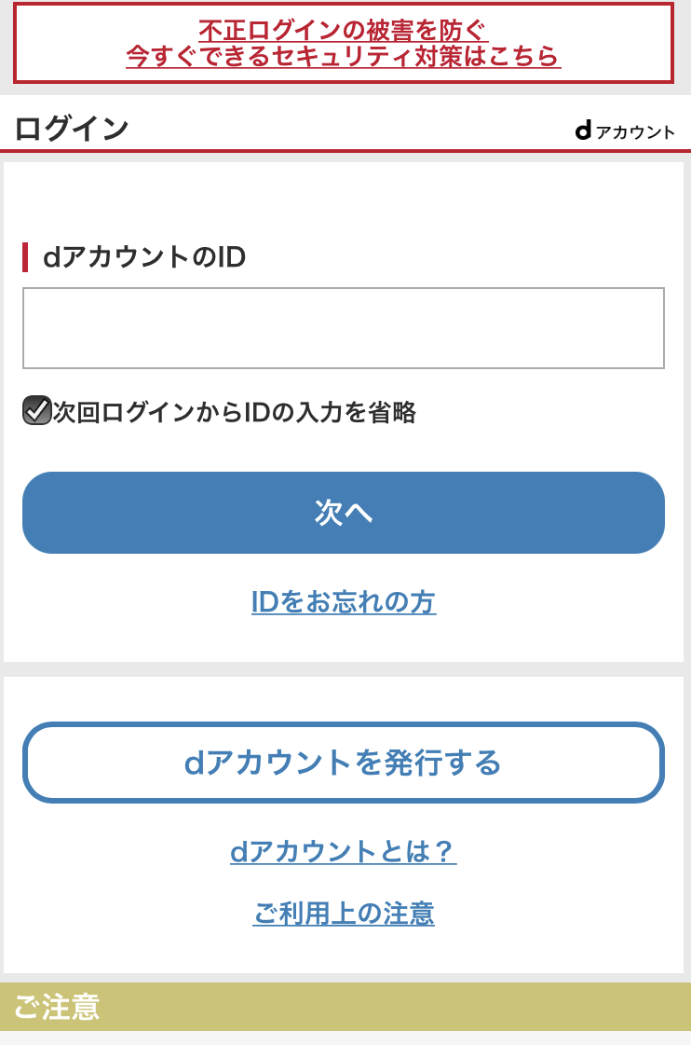Click the ご注意 section header bar
Screen dimensions: 691x1045
pos(345,1007)
